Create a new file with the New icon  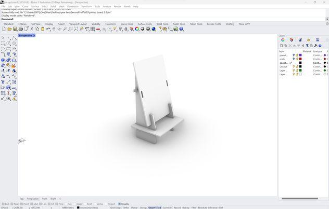click(4, 29)
